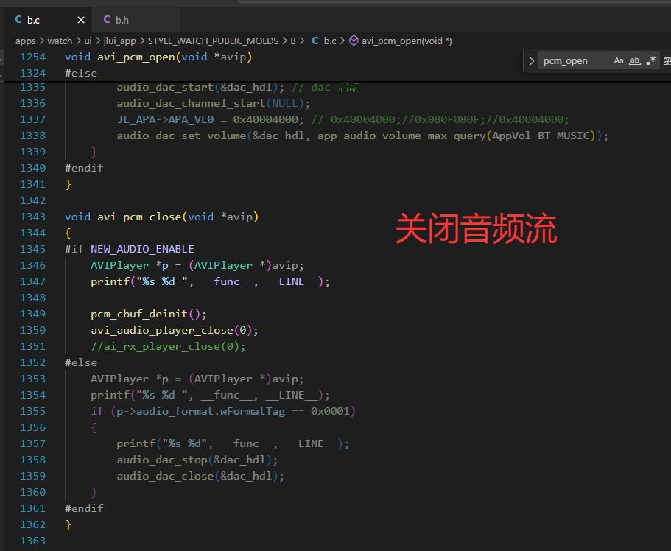The width and height of the screenshot is (671, 551).
Task: Click the C file icon in the breadcrumb
Action: (315, 41)
